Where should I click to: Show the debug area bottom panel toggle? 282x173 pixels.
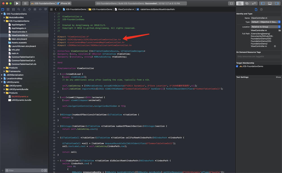269,3
